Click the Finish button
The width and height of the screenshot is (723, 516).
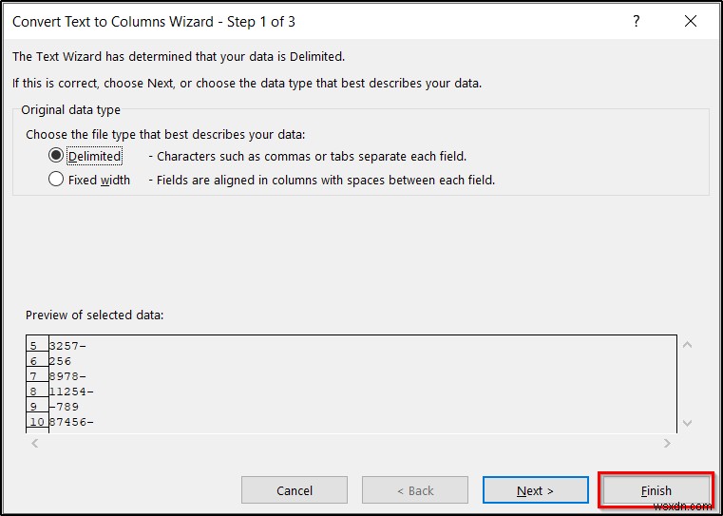pyautogui.click(x=656, y=490)
